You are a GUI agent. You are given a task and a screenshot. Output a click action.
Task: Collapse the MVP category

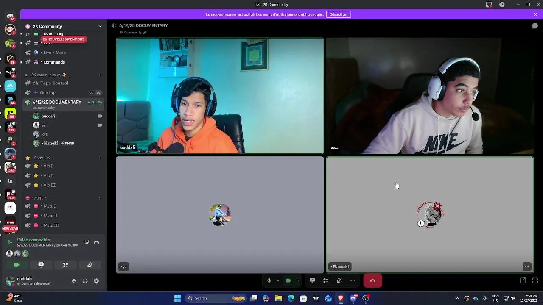click(x=38, y=198)
